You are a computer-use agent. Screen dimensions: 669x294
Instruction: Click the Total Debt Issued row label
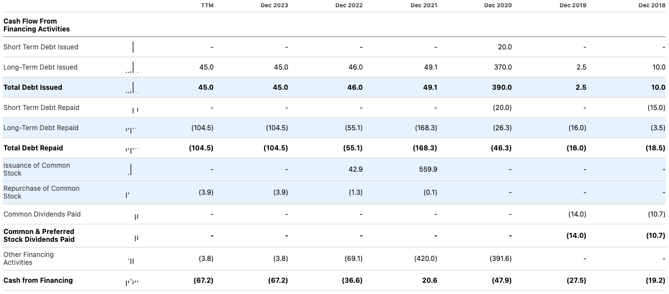tap(33, 88)
